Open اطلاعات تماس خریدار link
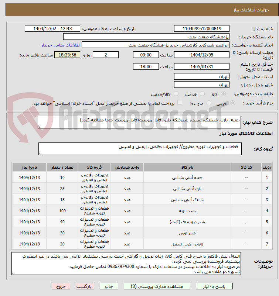This screenshot has width=279, height=296. click(61, 45)
